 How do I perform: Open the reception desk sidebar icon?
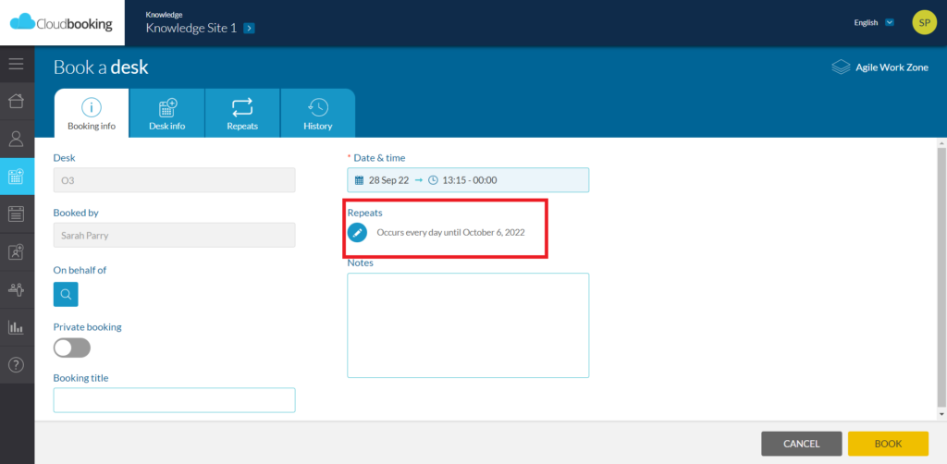point(17,289)
